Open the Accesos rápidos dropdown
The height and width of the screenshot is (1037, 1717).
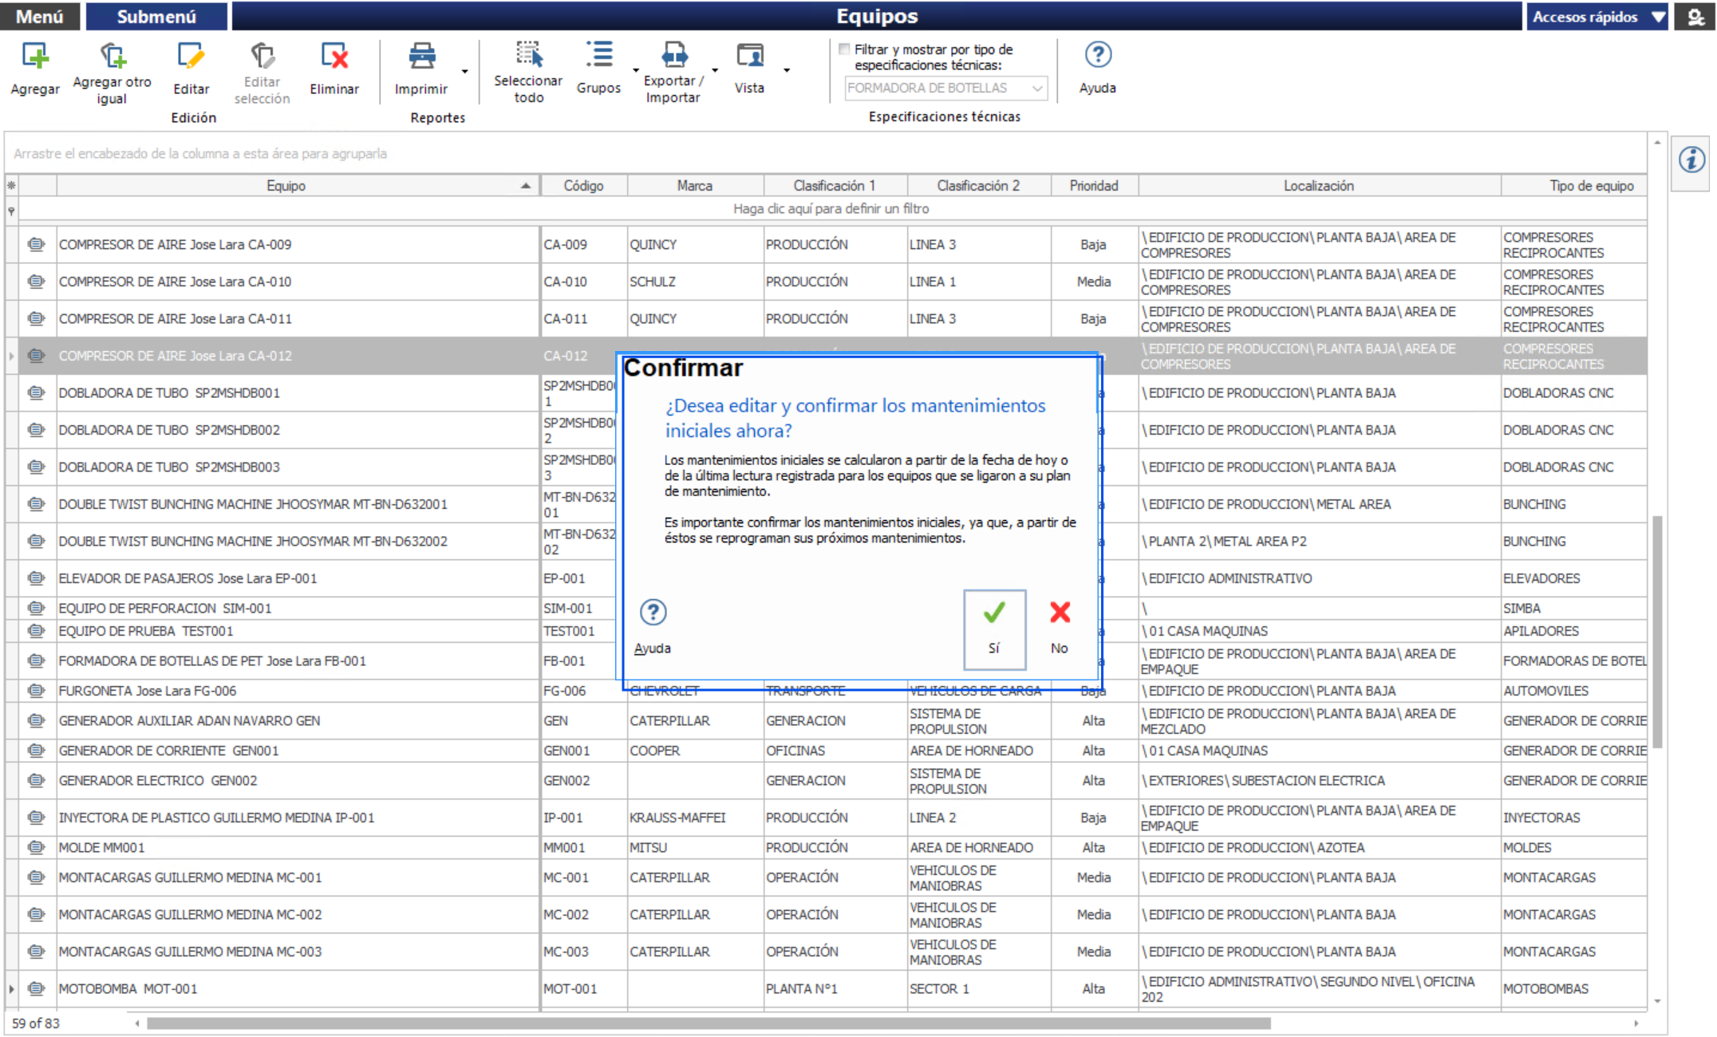(1597, 17)
